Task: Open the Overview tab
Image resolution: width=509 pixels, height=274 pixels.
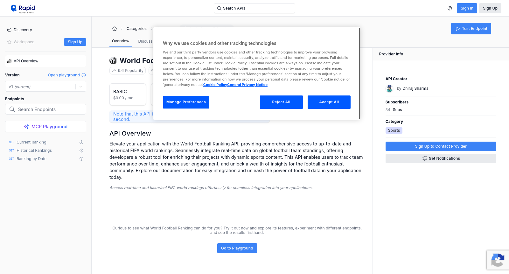Action: [121, 41]
